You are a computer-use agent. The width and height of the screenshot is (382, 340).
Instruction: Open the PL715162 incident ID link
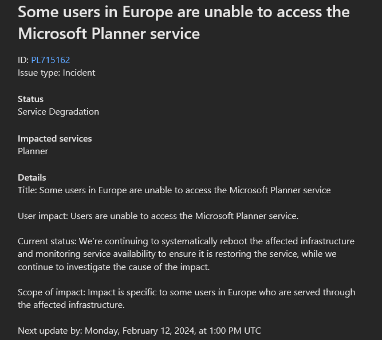50,60
